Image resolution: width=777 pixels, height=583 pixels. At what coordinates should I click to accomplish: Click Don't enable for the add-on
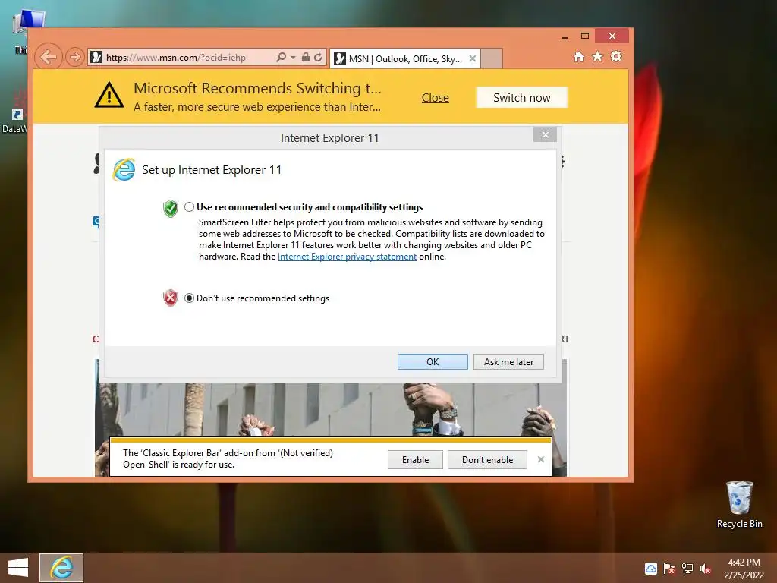(488, 459)
